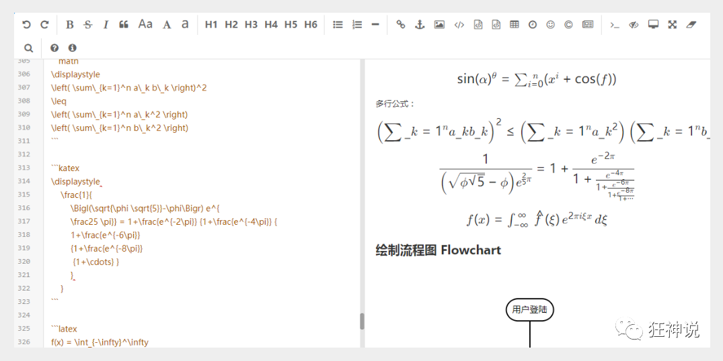The width and height of the screenshot is (723, 361).
Task: Insert an unordered bullet list
Action: click(x=338, y=24)
